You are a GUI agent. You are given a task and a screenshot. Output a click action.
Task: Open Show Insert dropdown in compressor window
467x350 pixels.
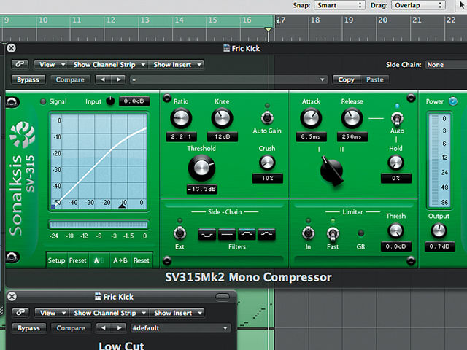(177, 64)
